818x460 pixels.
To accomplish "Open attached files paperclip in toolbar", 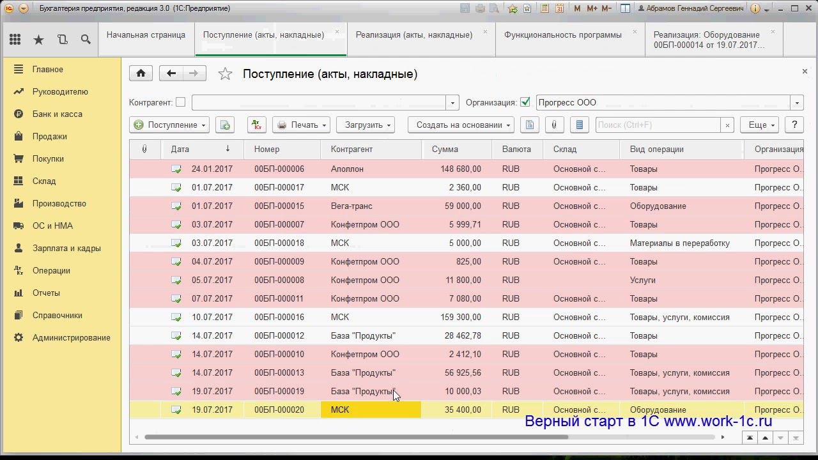I will tap(555, 125).
